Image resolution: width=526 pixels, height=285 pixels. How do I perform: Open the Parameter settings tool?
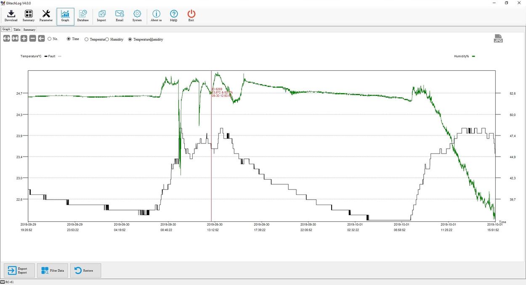46,16
